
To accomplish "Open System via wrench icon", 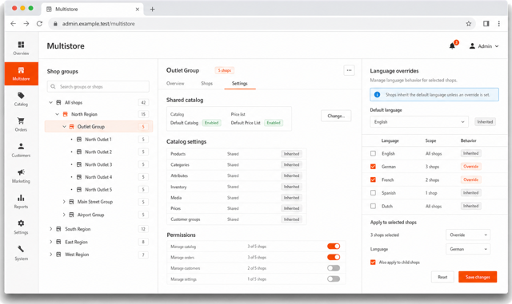I will point(21,249).
